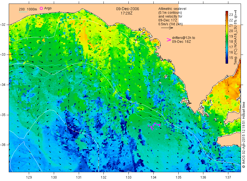Image resolution: width=247 pixels, height=181 pixels.
Task: Click the 0.5m/s velocity scale arrow
Action: click(x=167, y=28)
